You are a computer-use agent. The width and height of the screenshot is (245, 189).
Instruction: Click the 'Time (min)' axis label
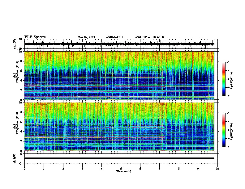click(124, 171)
